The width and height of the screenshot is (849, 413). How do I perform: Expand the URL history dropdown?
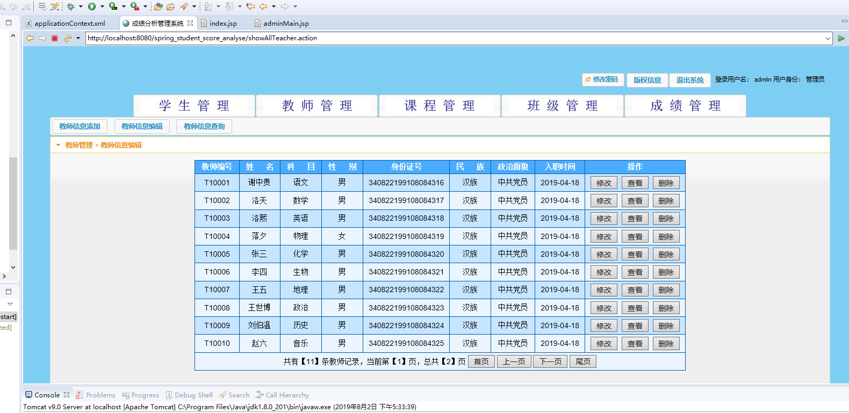828,38
